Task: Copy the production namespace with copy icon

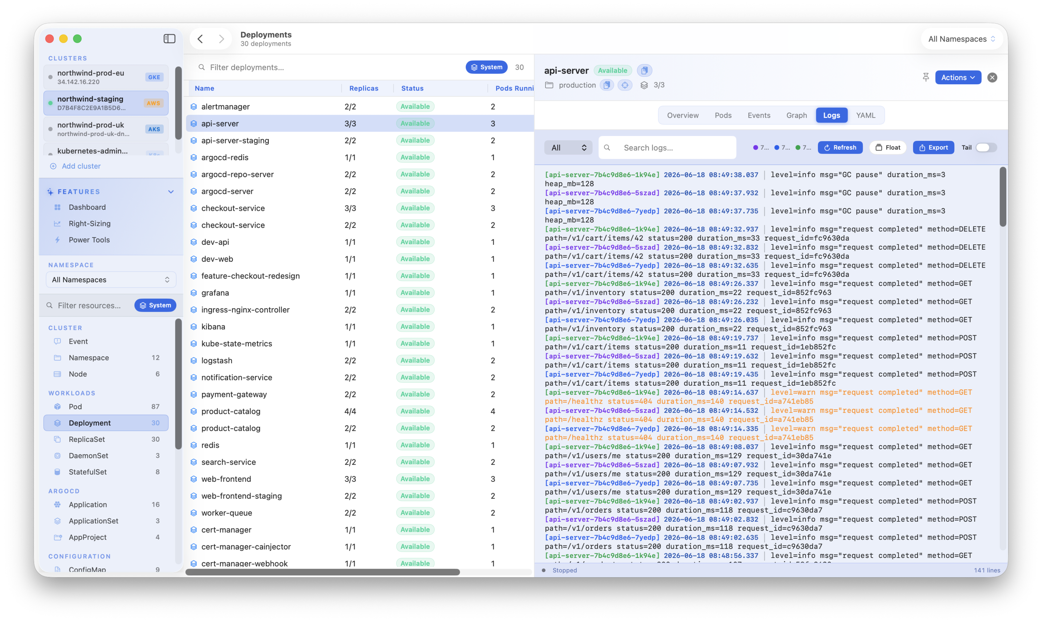Action: pyautogui.click(x=607, y=85)
